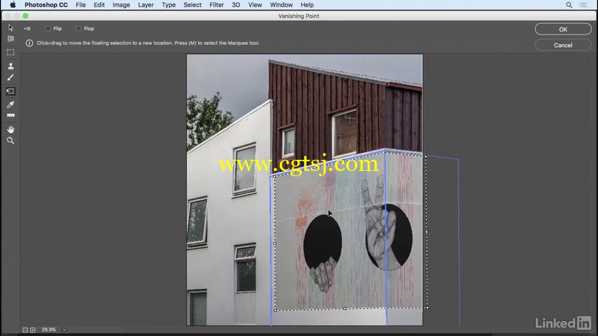
Task: Open Notification Center list icon
Action: click(583, 5)
